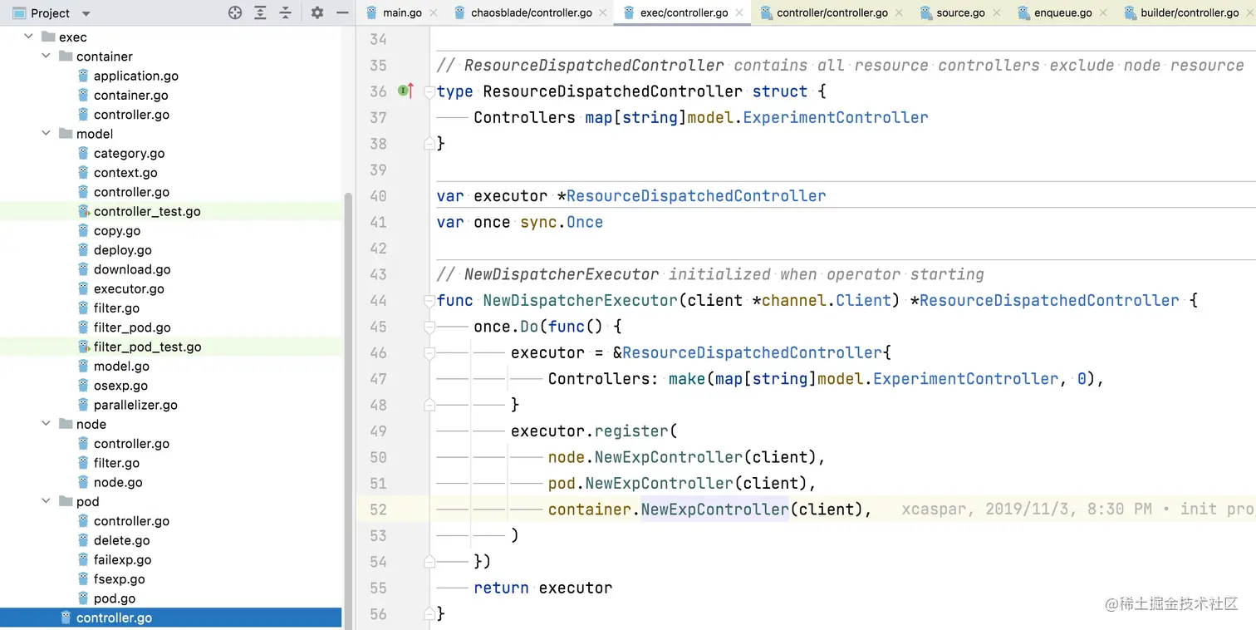1256x630 pixels.
Task: Collapse the model folder
Action: click(x=47, y=134)
